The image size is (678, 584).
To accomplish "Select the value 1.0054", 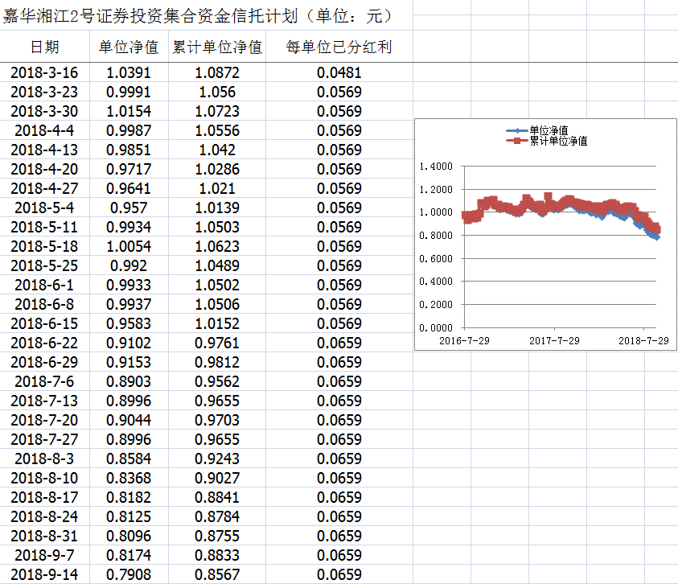I will point(129,247).
